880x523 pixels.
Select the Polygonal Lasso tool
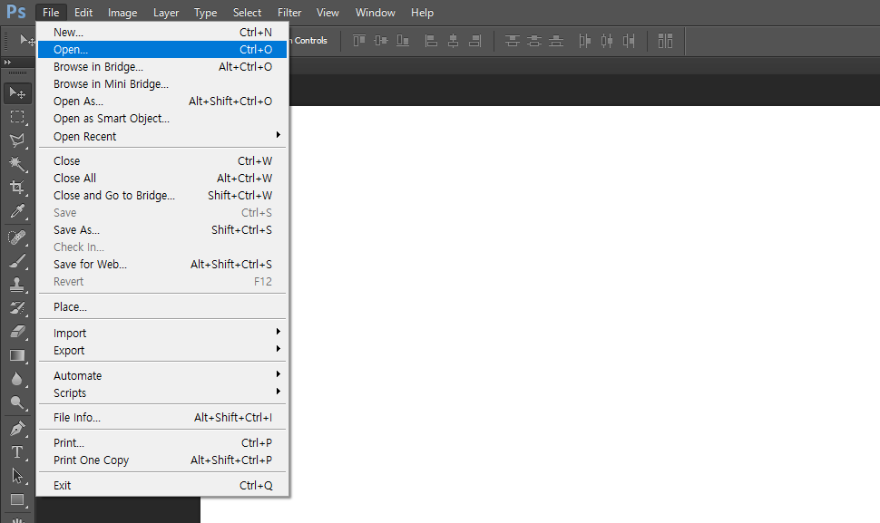pyautogui.click(x=17, y=140)
